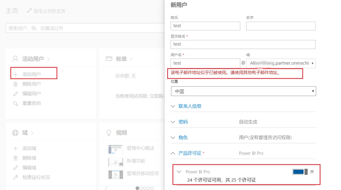Click the pencil icon beside 自定义你的主页
Viewport: 341px width, 190px height.
pos(29,11)
